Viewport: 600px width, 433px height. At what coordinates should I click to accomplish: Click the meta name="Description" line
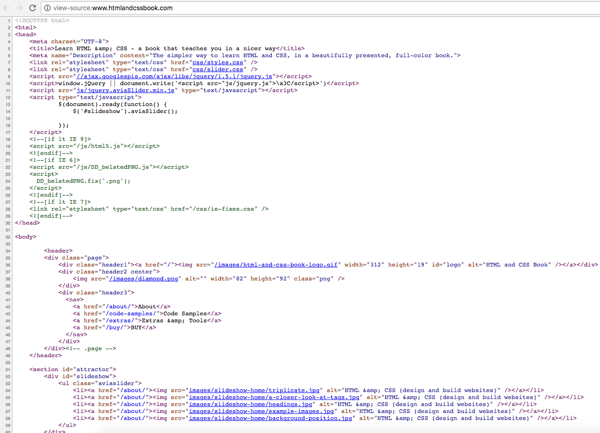click(245, 55)
